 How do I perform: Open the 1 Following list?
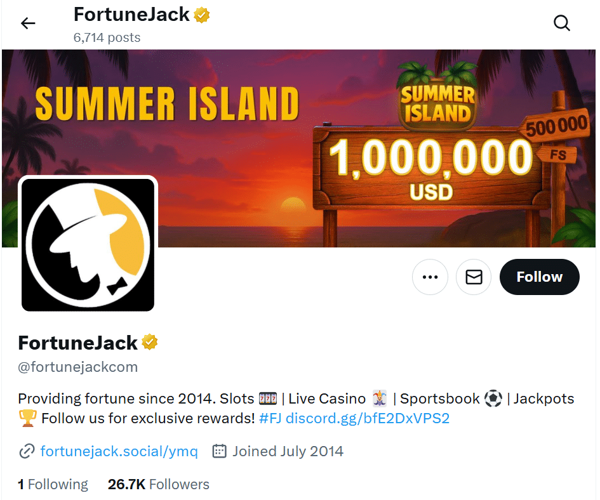click(53, 484)
